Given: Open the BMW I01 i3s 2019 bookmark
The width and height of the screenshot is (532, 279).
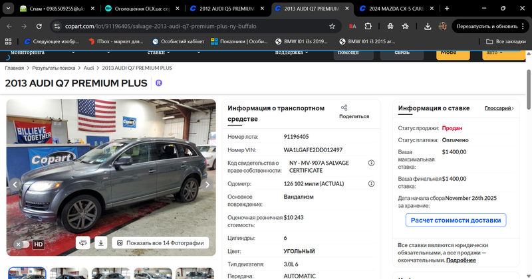Looking at the screenshot, I should tap(301, 41).
